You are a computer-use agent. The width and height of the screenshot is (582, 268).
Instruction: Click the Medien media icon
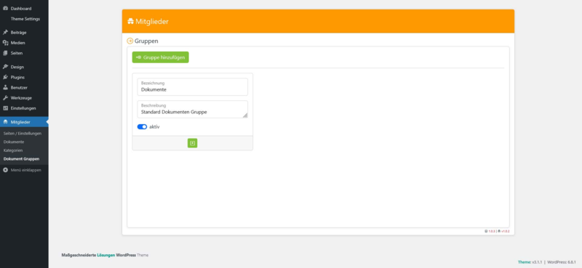pyautogui.click(x=5, y=43)
